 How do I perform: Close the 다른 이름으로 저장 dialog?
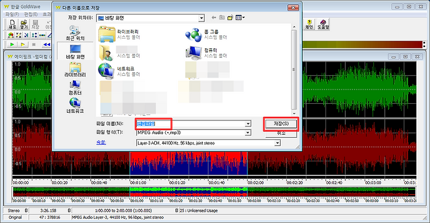(293, 7)
